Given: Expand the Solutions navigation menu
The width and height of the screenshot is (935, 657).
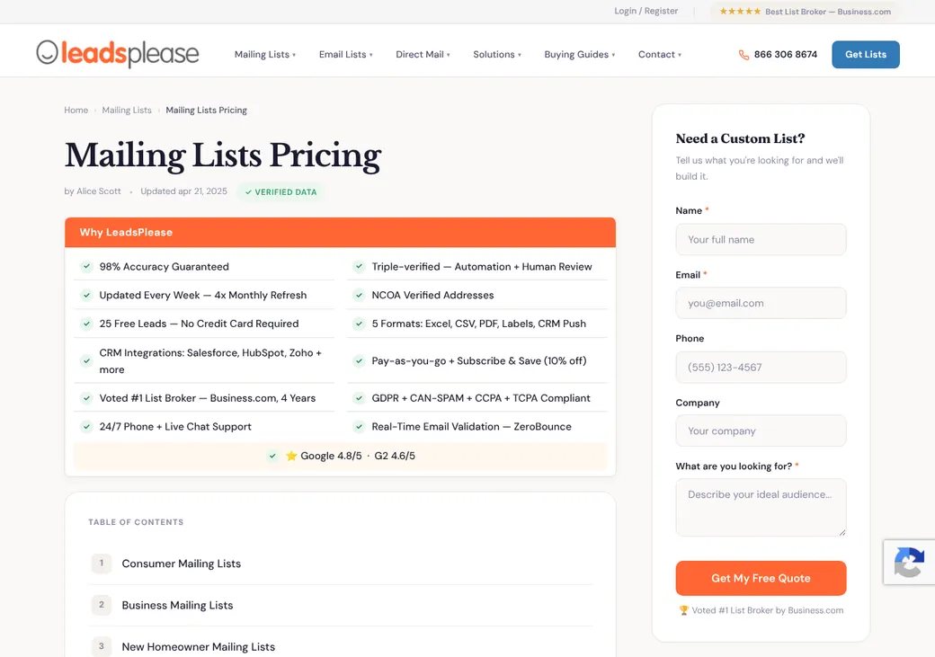Looking at the screenshot, I should pos(497,54).
